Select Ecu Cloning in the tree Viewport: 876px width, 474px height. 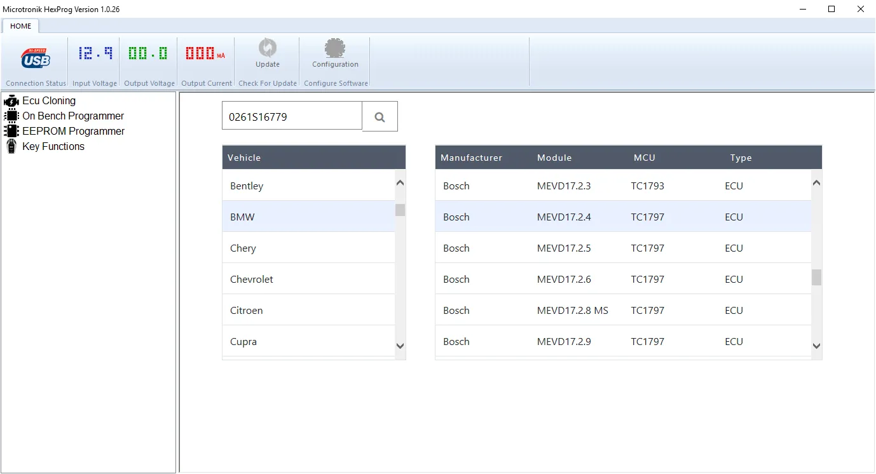tap(49, 100)
